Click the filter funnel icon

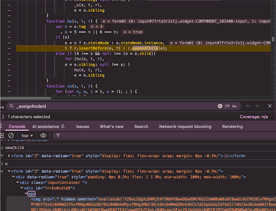pos(58,135)
